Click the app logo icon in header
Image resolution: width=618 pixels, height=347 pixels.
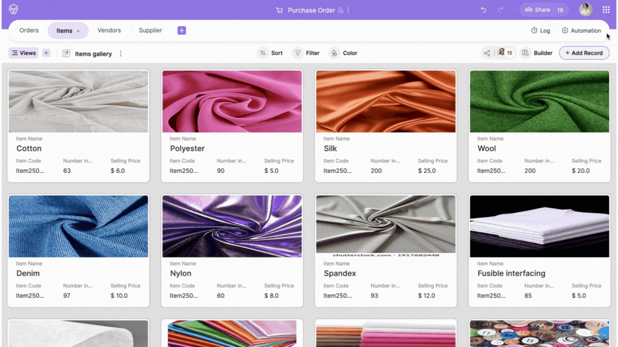coord(13,9)
